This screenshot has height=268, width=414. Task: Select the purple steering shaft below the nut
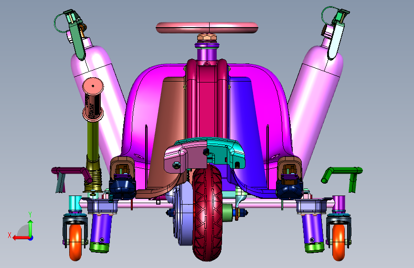coord(207,55)
